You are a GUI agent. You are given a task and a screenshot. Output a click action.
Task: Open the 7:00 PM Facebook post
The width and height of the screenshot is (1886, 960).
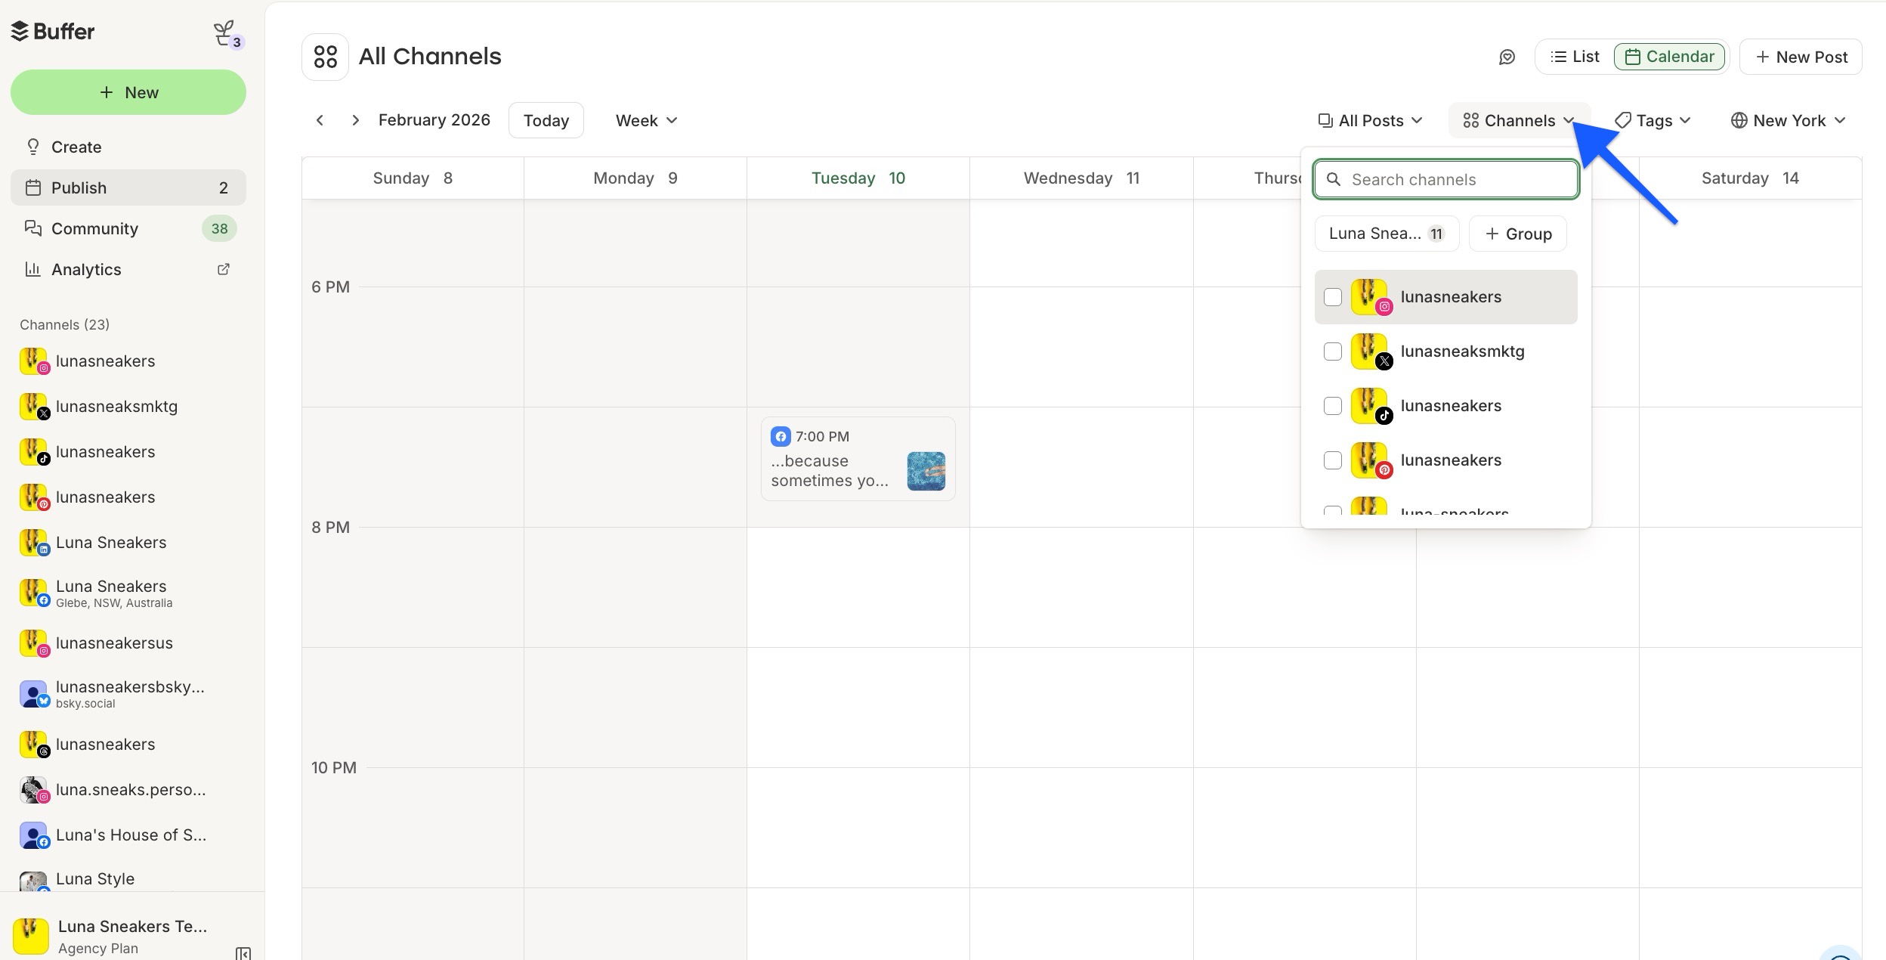pos(858,459)
